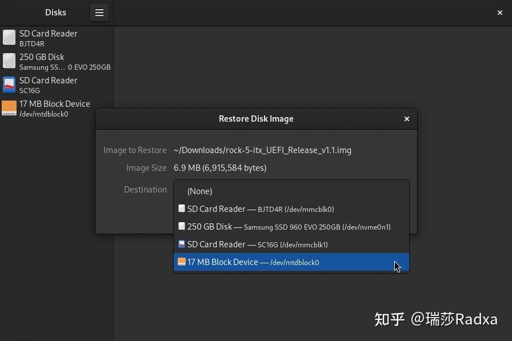Click the BJTD4R SD Card Reader drive icon in sidebar
512x341 pixels.
tap(9, 38)
